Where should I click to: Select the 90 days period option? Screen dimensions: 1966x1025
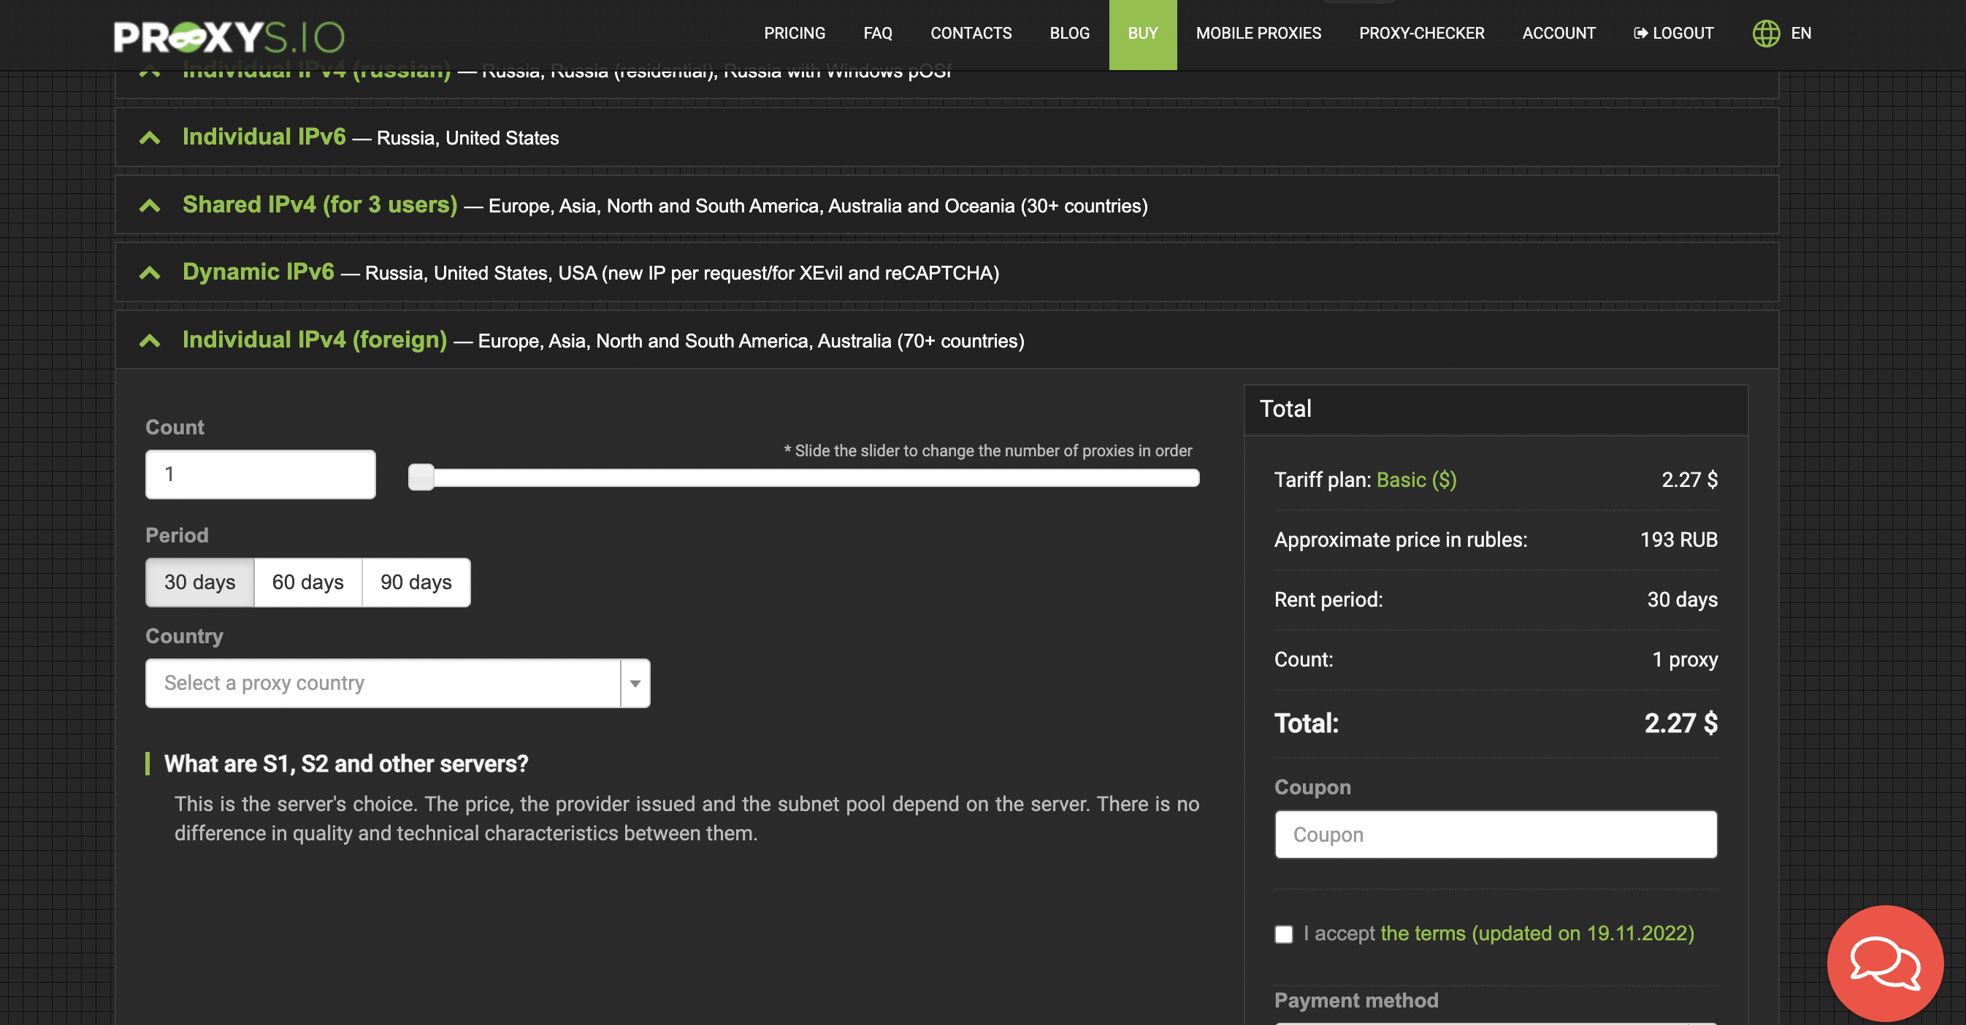point(415,582)
